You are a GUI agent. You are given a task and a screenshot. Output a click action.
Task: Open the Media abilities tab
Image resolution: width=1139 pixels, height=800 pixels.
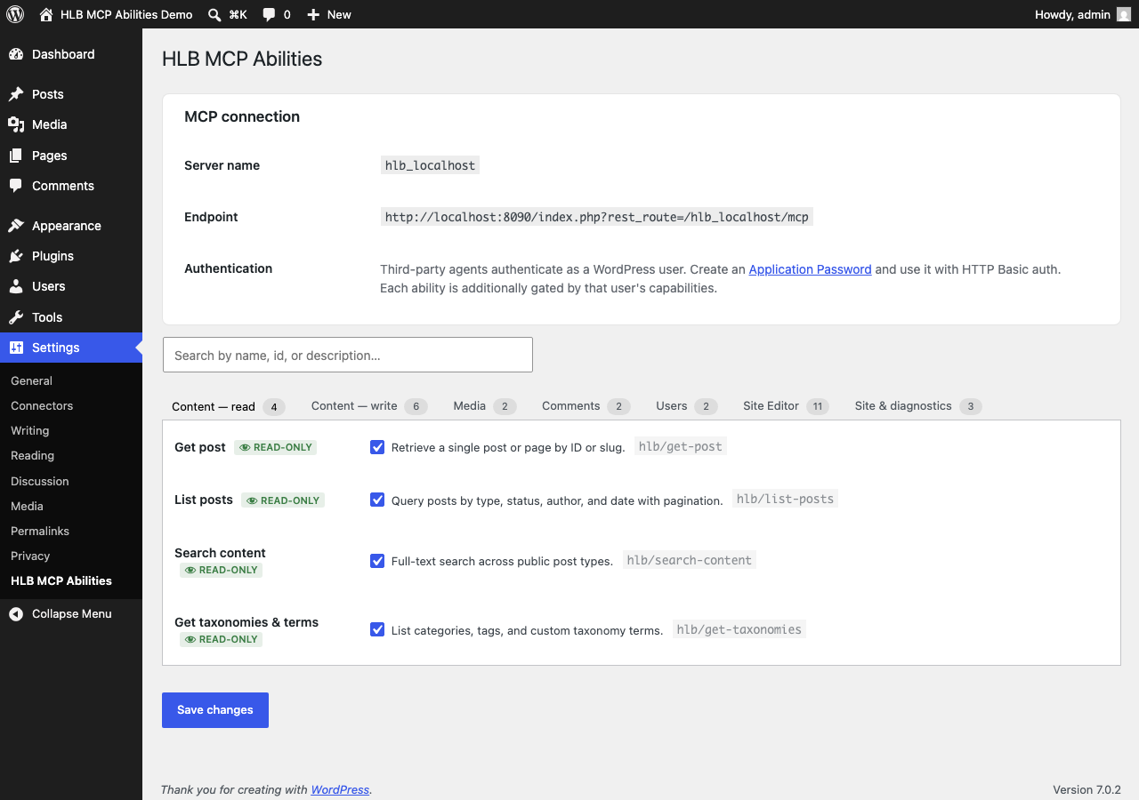coord(485,406)
